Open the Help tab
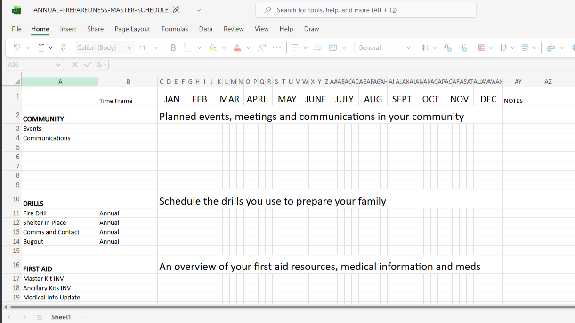 tap(286, 29)
